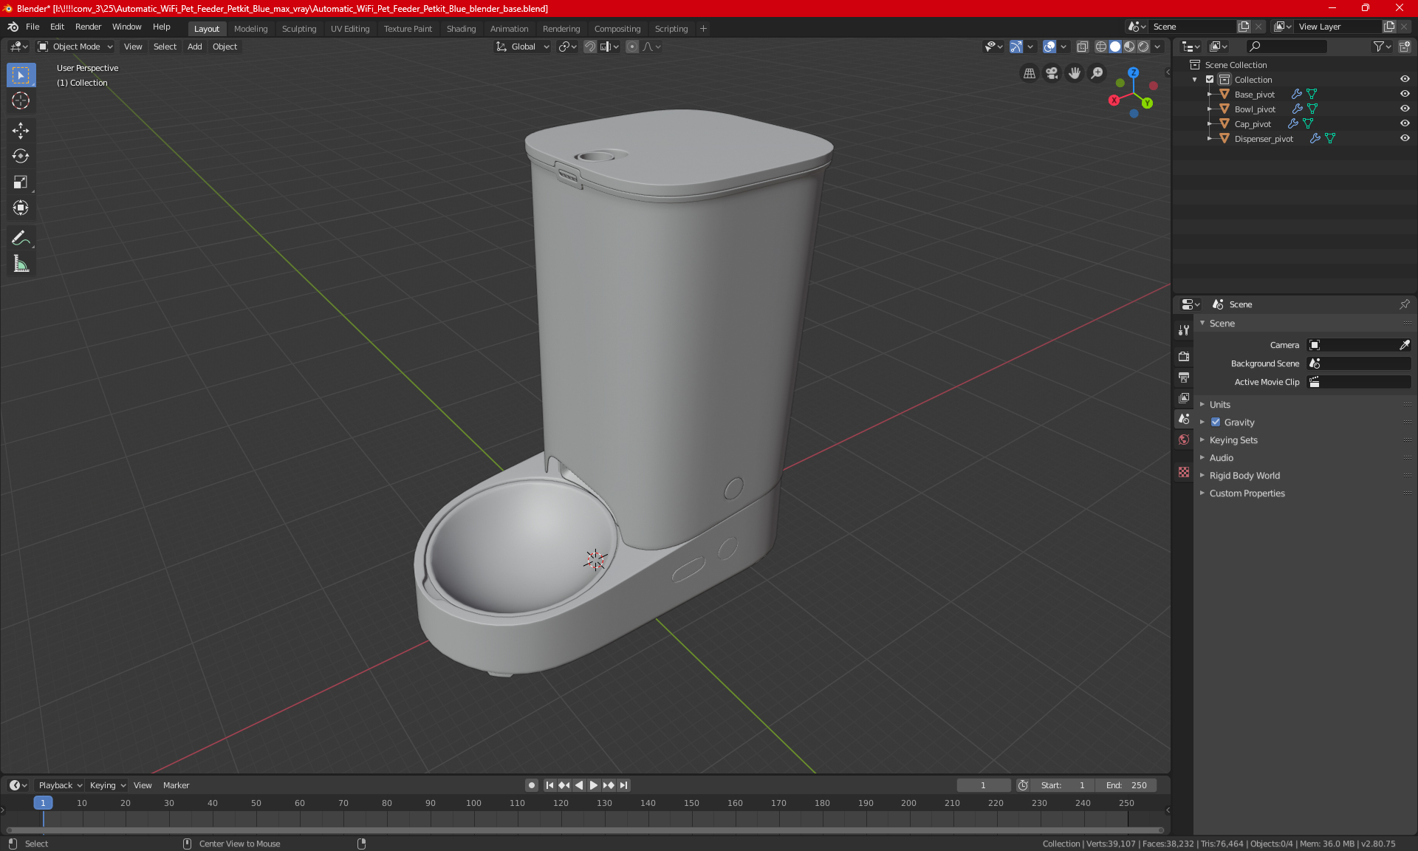This screenshot has height=851, width=1418.
Task: Open the World properties tab
Action: click(1184, 440)
